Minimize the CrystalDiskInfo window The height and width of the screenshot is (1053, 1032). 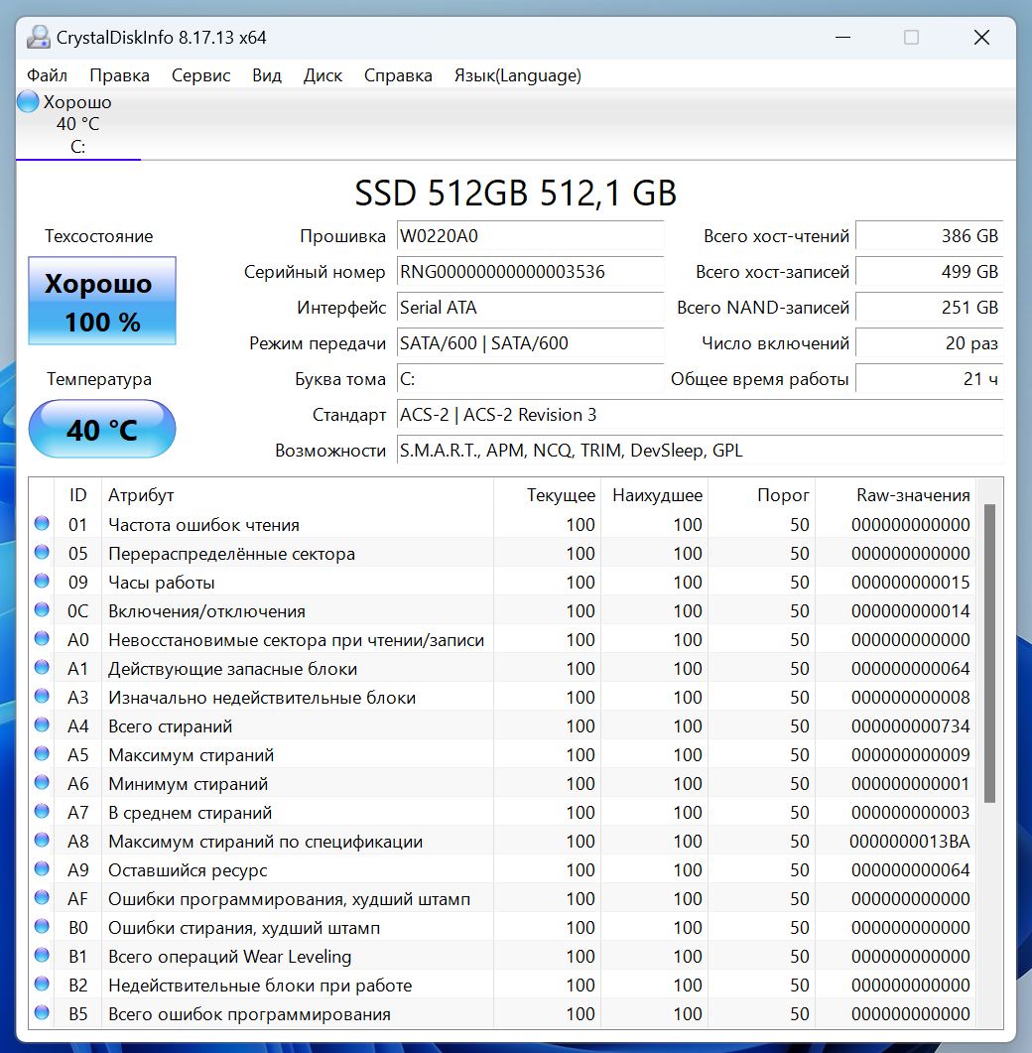click(842, 38)
